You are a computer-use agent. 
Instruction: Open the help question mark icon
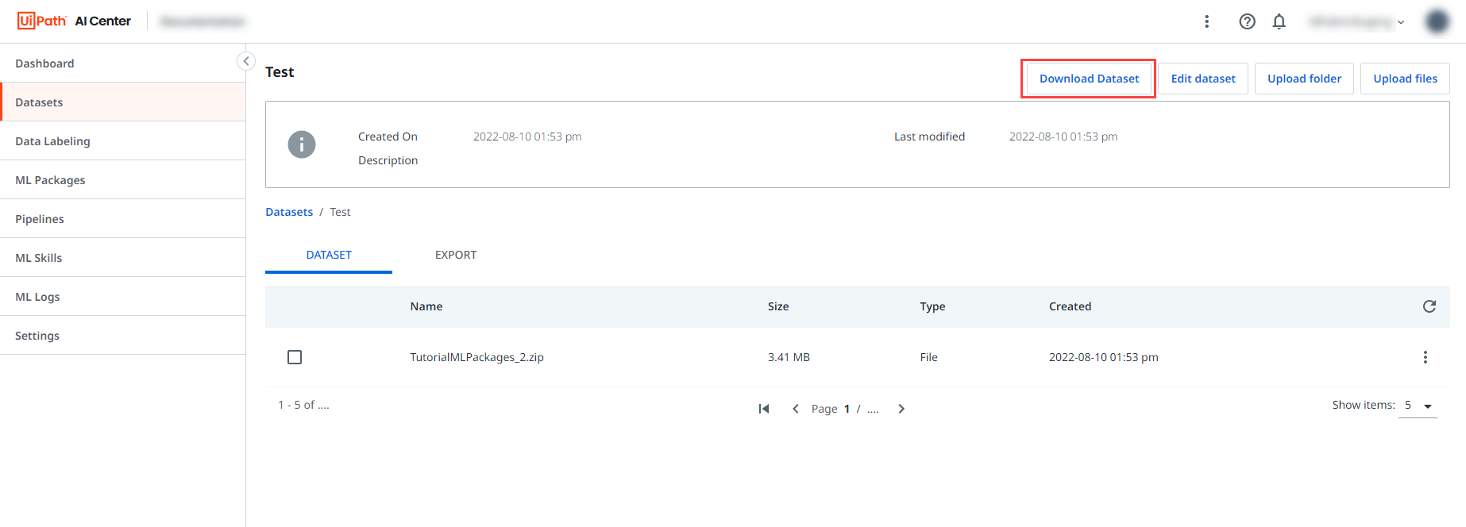point(1247,21)
